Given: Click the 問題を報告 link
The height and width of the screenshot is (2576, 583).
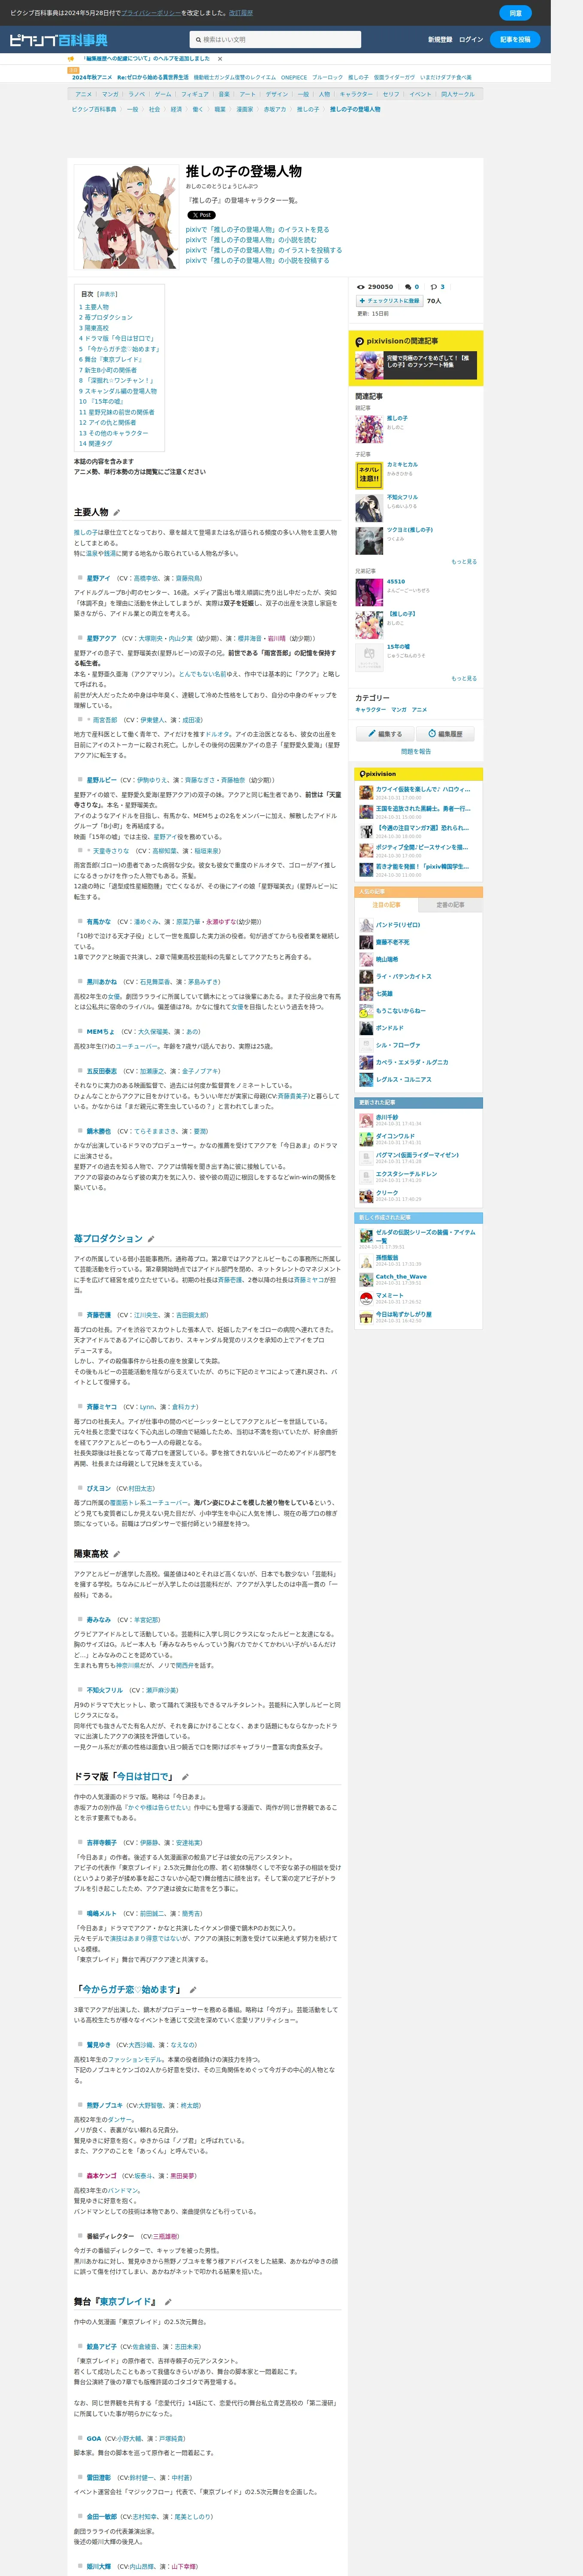Looking at the screenshot, I should click(x=416, y=751).
